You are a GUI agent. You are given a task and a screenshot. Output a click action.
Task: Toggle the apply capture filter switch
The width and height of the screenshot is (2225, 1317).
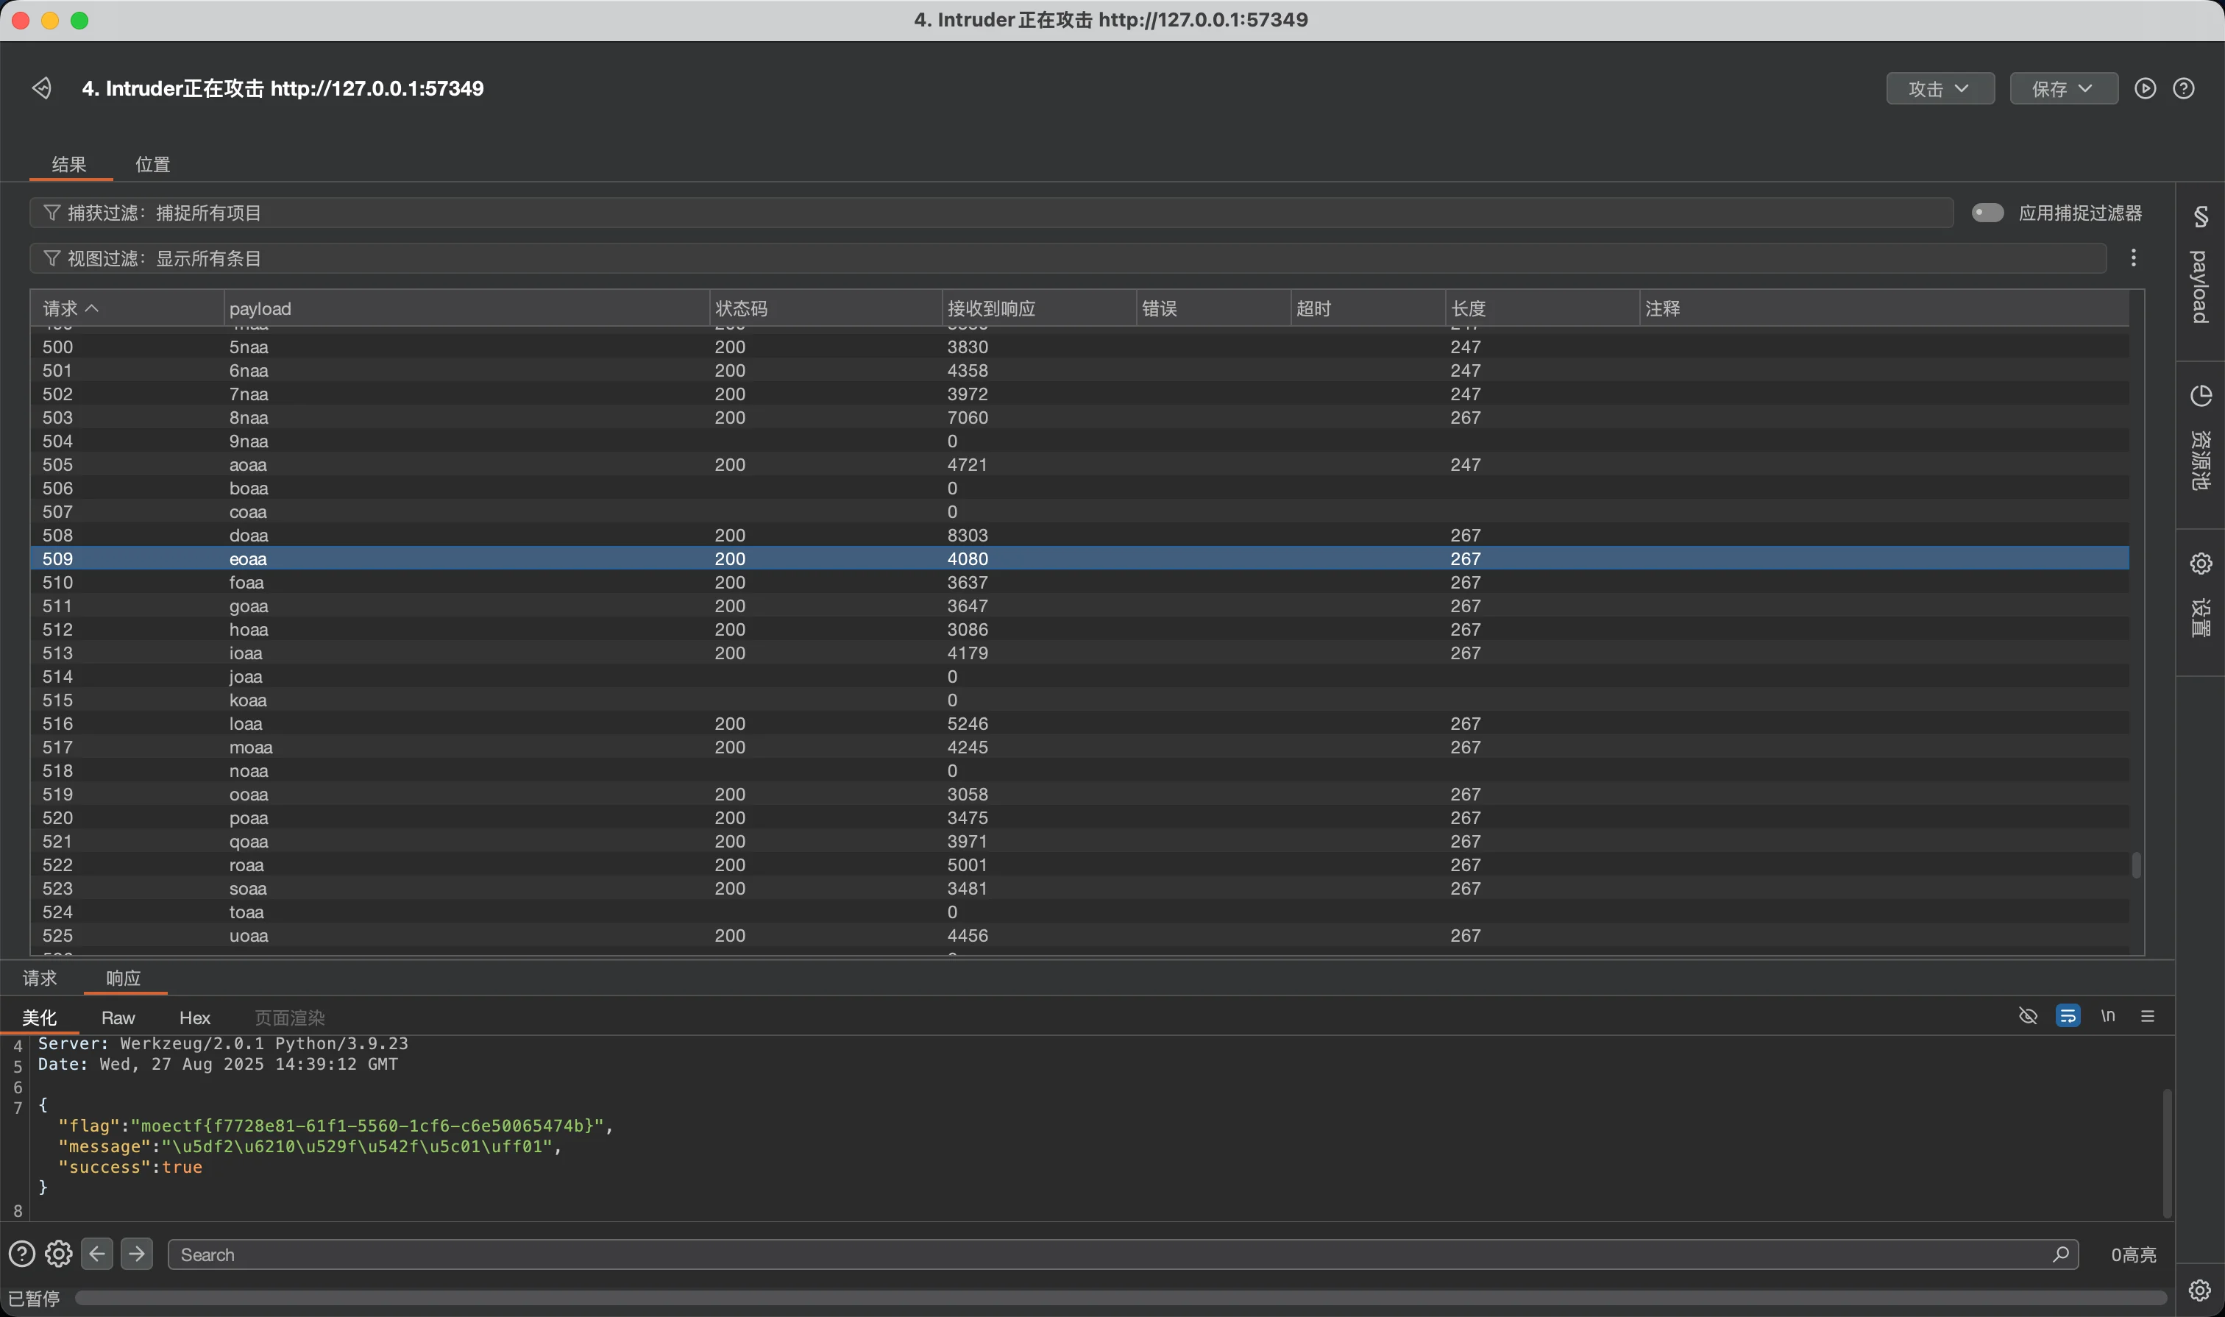coord(1987,213)
